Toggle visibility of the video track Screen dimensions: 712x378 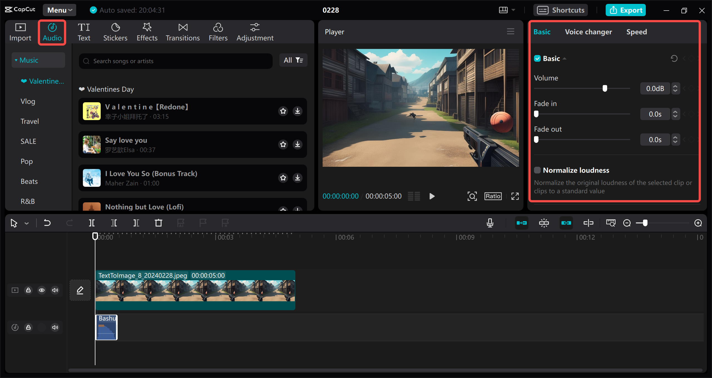tap(42, 290)
